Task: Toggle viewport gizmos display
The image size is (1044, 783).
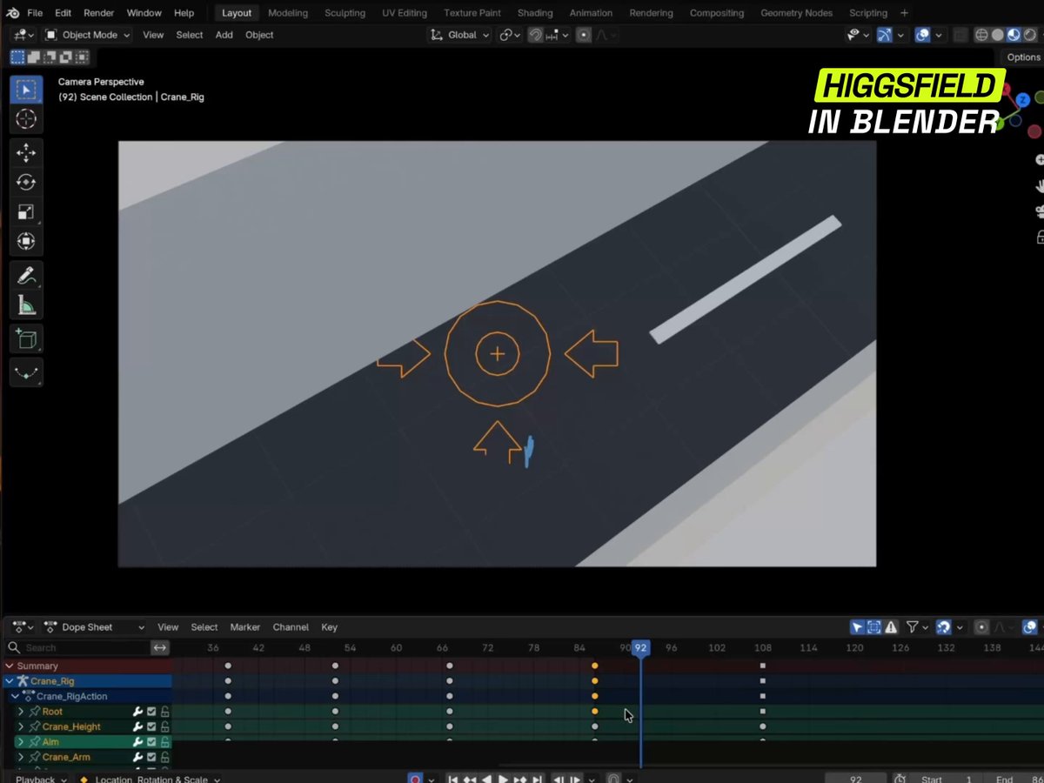Action: pyautogui.click(x=884, y=35)
